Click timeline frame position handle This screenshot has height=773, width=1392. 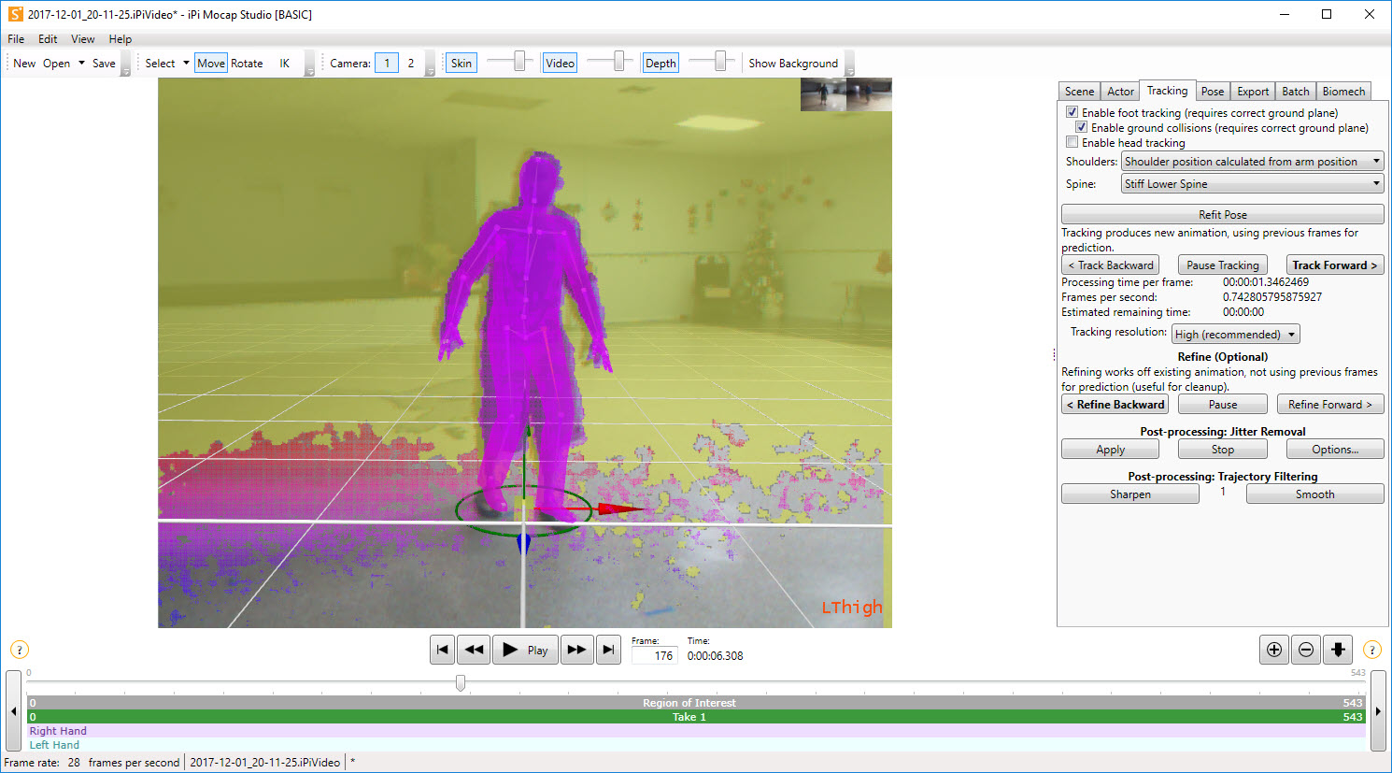pos(461,683)
